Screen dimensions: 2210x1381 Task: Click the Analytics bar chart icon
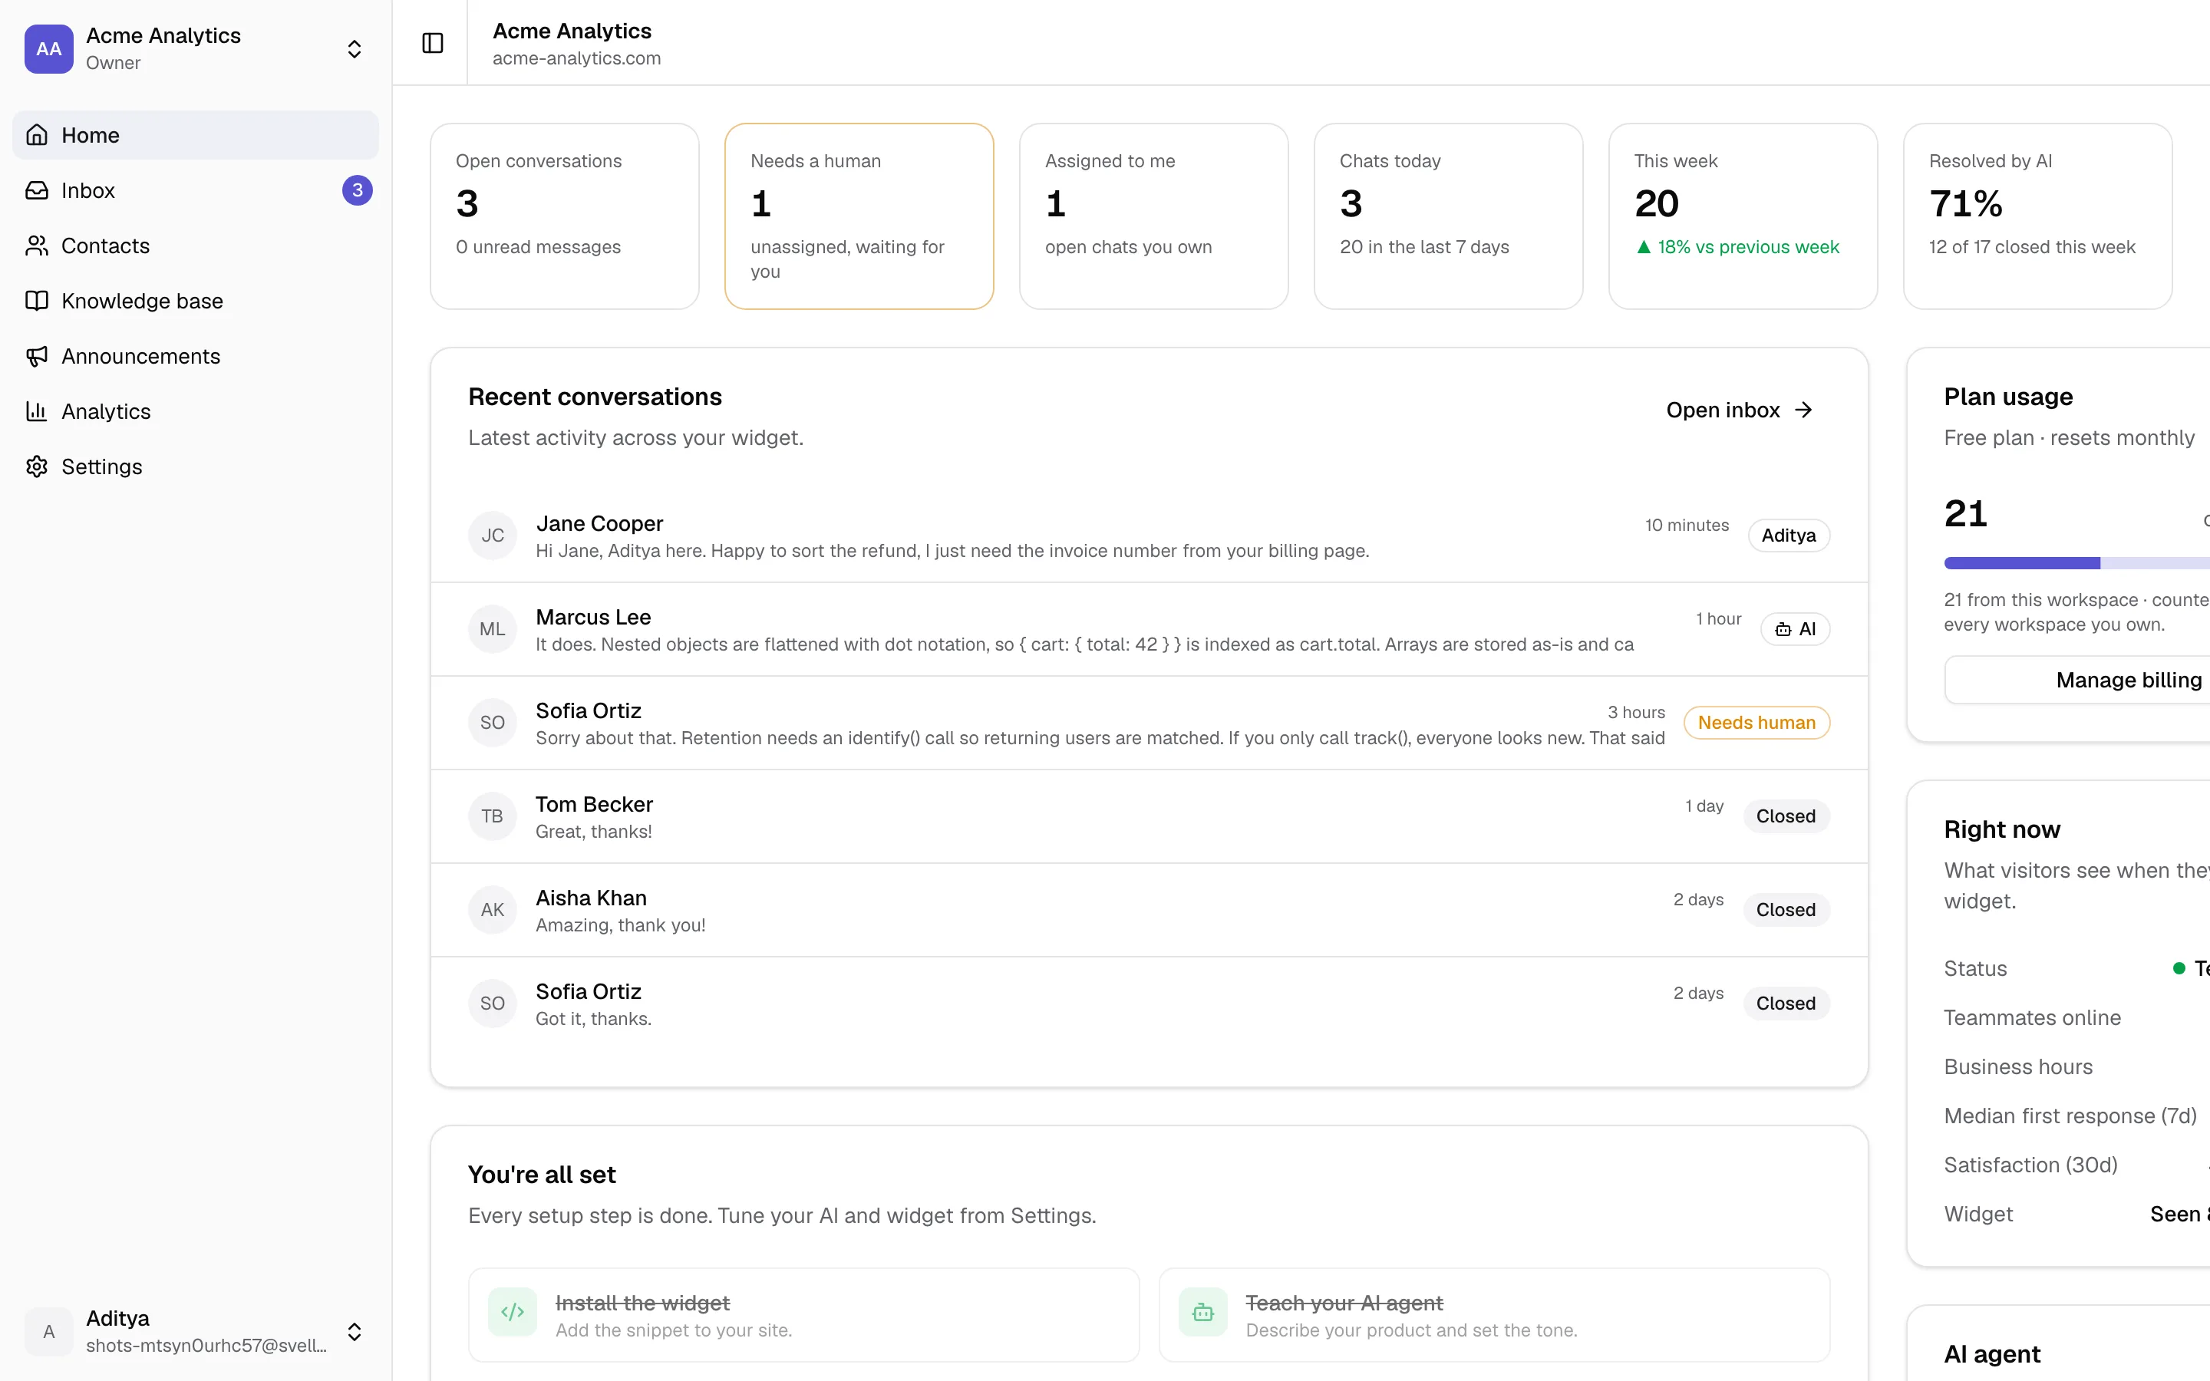37,411
